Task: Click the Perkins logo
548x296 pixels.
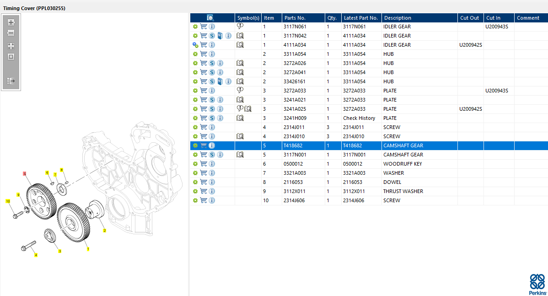Action: (x=537, y=284)
